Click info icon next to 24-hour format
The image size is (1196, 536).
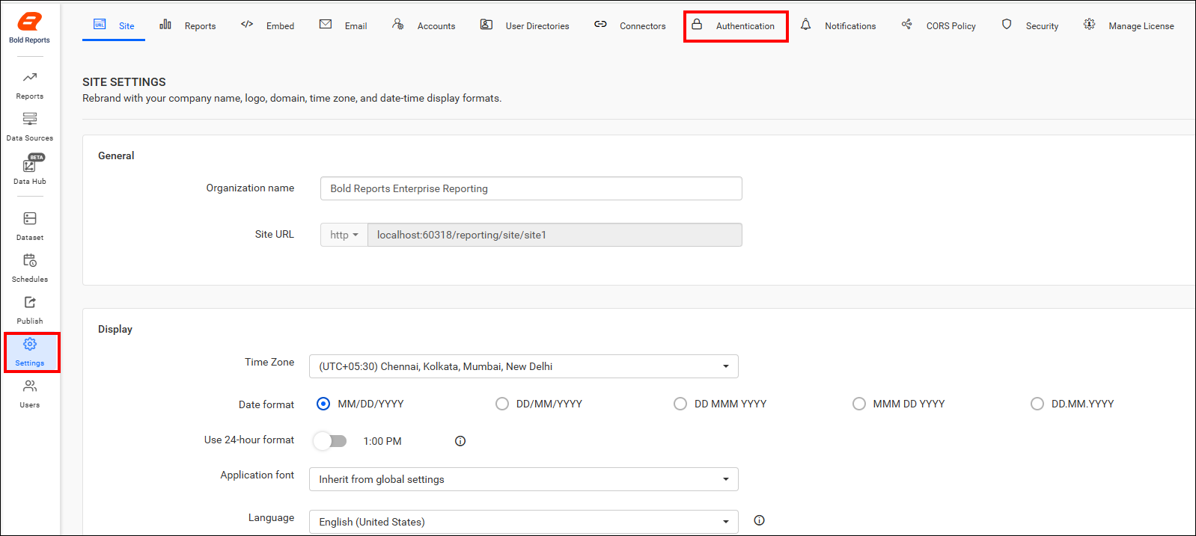click(460, 441)
